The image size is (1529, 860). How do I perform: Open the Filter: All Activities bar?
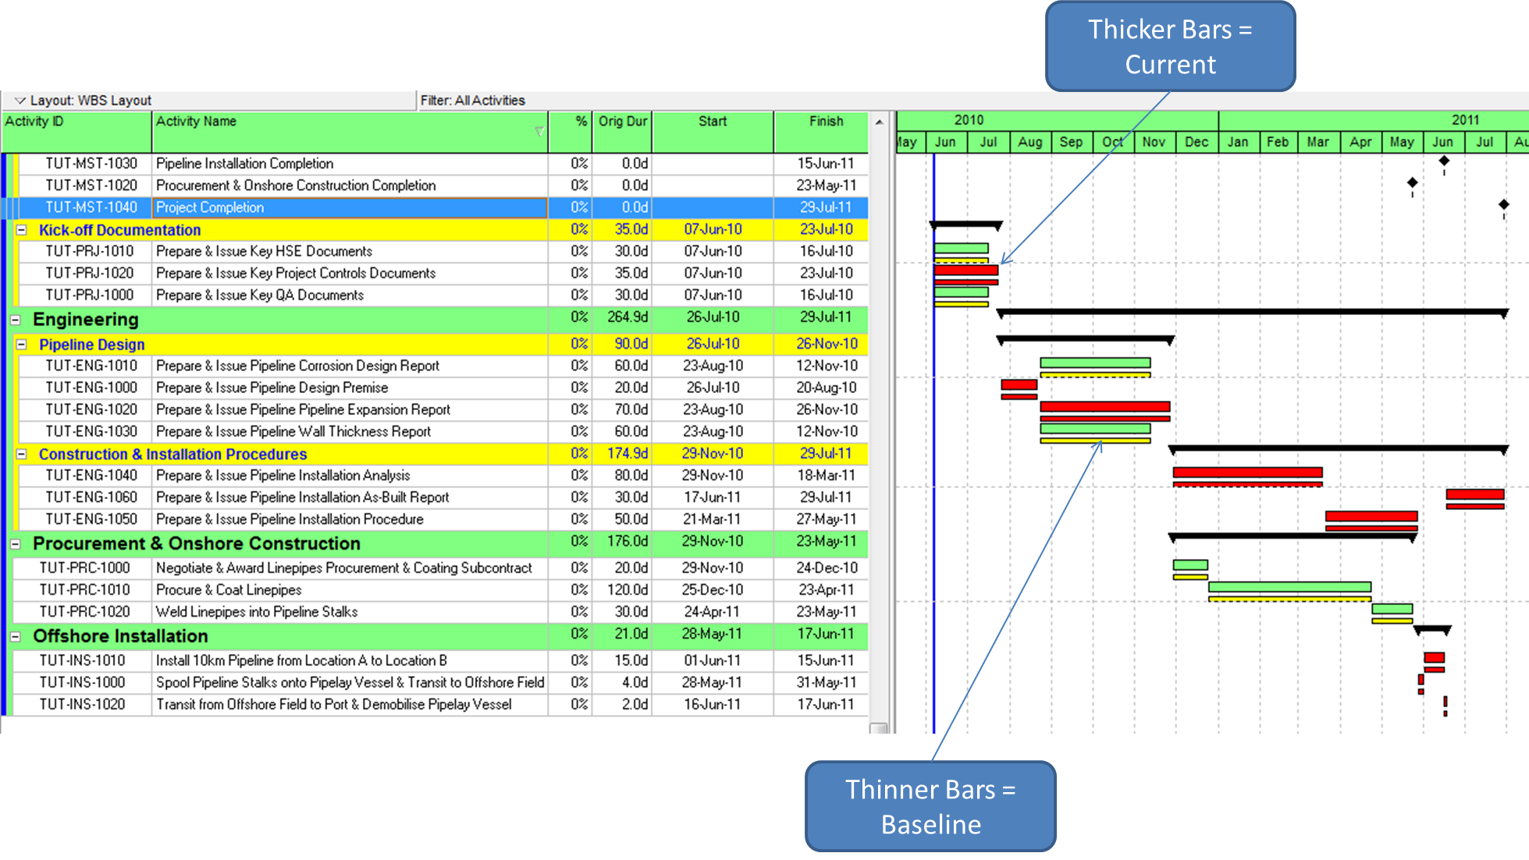(472, 100)
